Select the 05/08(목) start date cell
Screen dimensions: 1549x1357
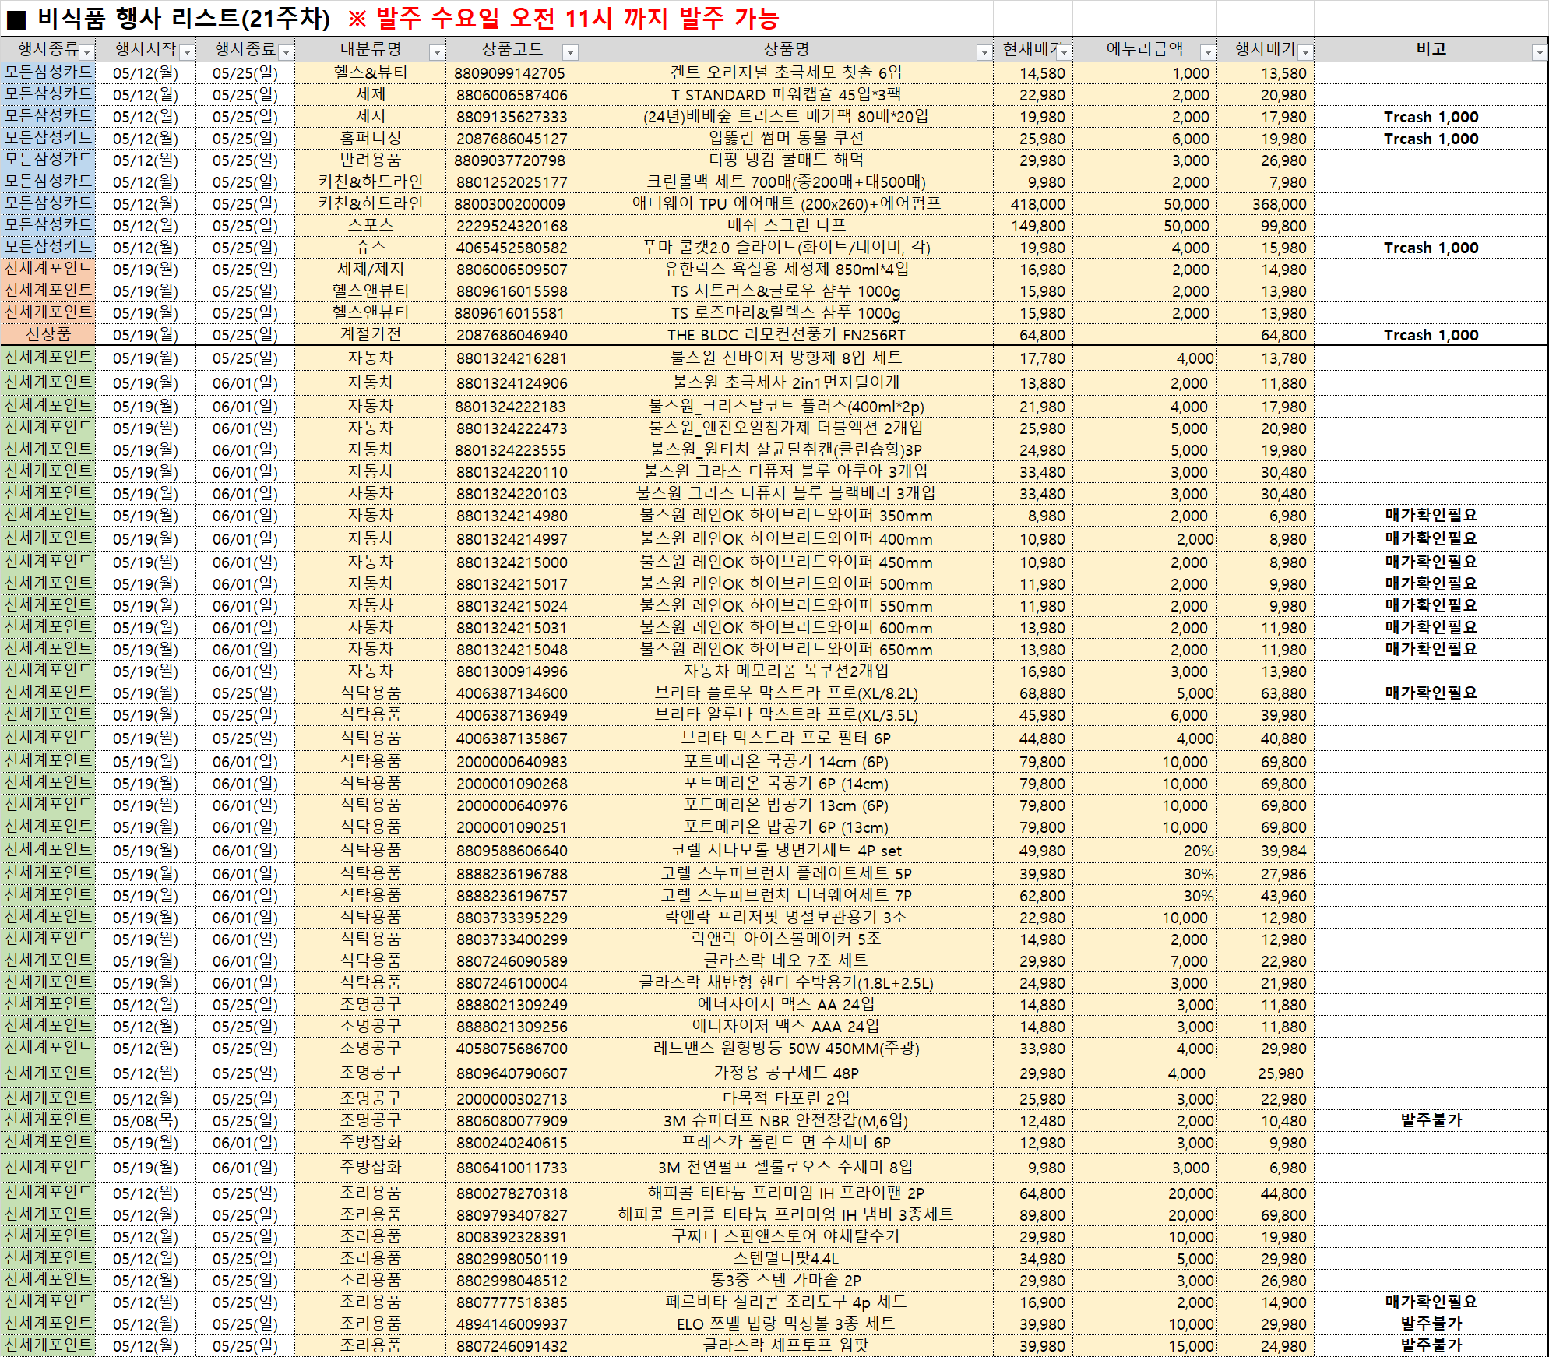click(146, 1121)
